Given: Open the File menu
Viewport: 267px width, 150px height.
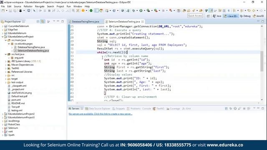Looking at the screenshot, I should (3, 6).
